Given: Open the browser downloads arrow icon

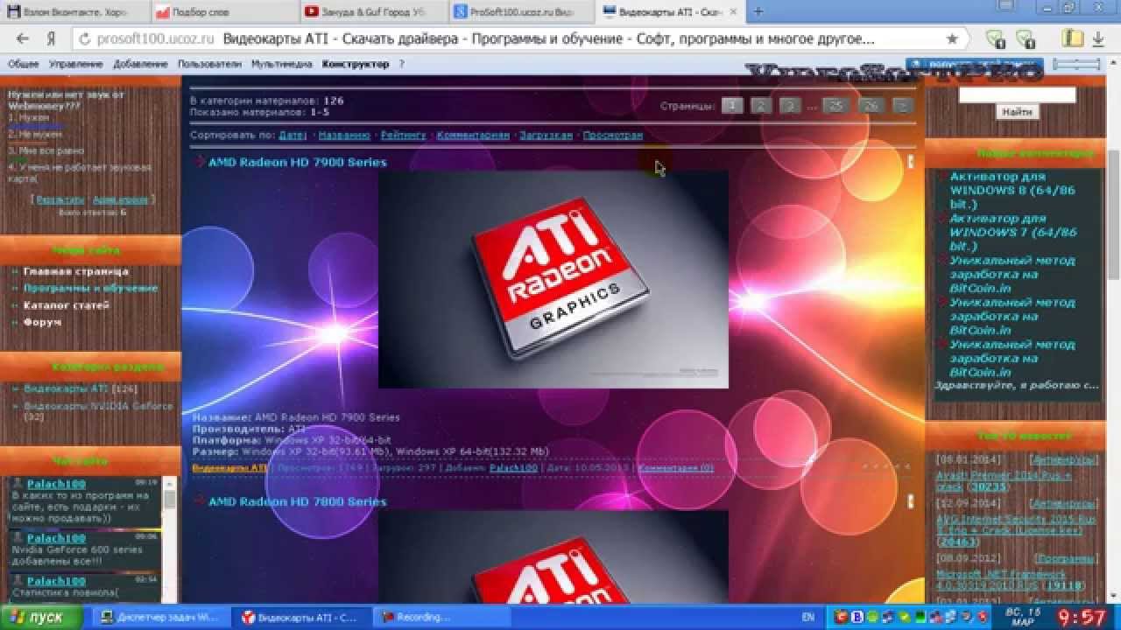Looking at the screenshot, I should pyautogui.click(x=1098, y=39).
